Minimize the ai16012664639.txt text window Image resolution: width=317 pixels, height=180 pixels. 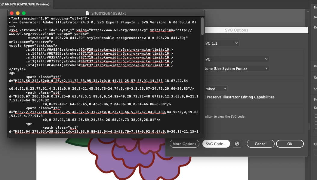[x=18, y=13]
